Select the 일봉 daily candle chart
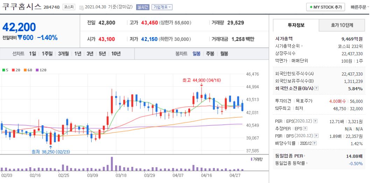The width and height of the screenshot is (372, 183). tap(196, 54)
